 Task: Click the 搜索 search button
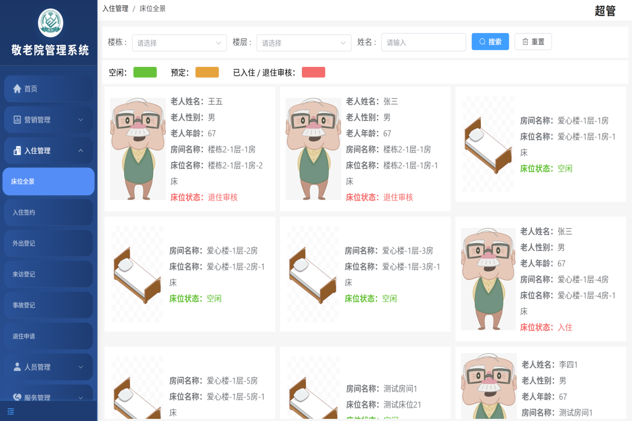pyautogui.click(x=490, y=42)
